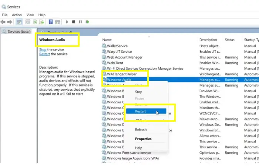This screenshot has height=166, width=259.
Task: Select the WildTangentHelper service
Action: click(x=180, y=74)
